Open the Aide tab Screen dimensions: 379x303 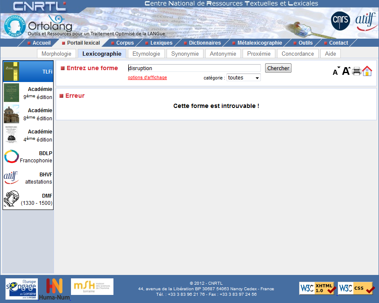[x=331, y=54]
